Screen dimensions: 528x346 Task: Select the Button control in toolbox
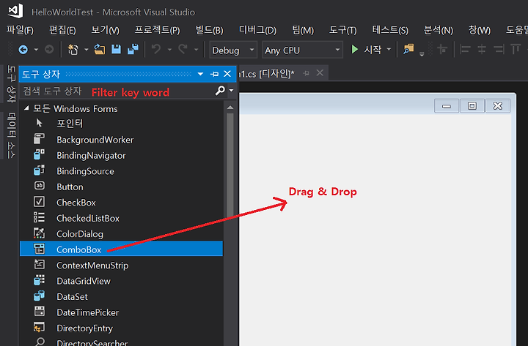coord(121,187)
